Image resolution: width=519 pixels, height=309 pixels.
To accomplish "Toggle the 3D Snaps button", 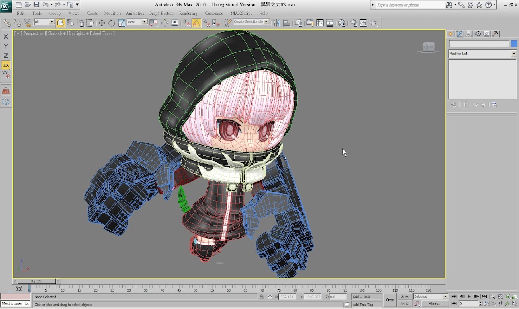I will click(186, 23).
